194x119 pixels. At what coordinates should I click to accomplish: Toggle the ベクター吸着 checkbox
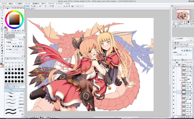coord(7,53)
